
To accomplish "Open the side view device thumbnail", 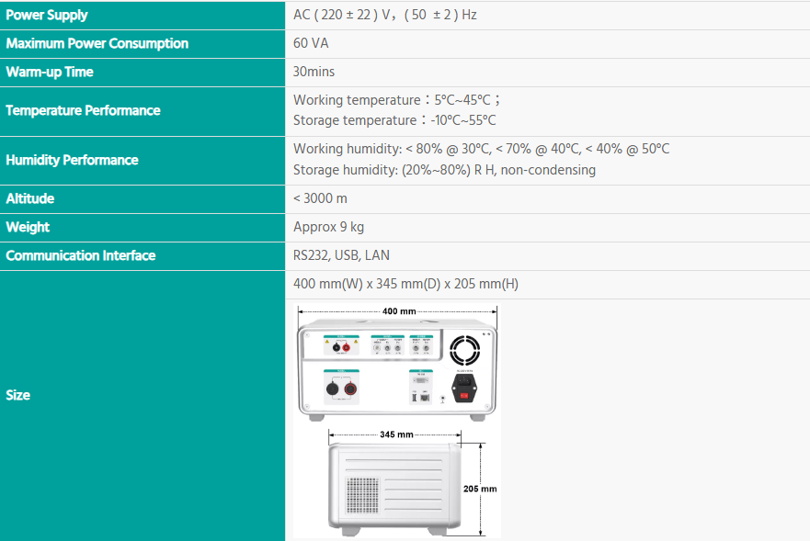I will (x=394, y=489).
